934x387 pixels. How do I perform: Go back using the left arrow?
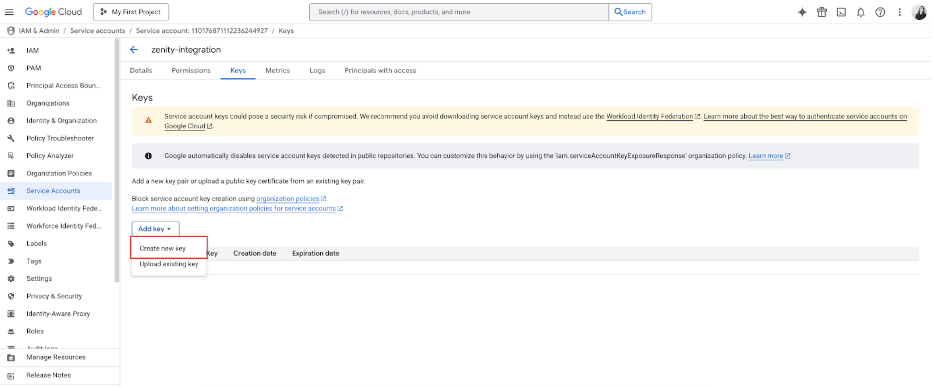coord(134,50)
